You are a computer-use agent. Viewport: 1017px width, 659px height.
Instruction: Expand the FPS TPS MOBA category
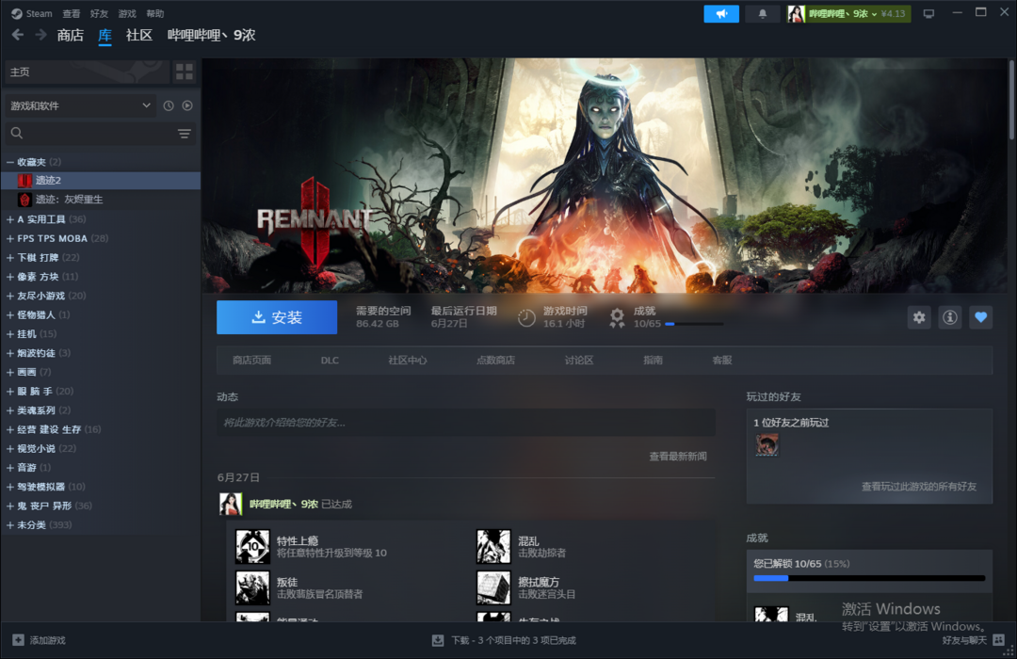[x=9, y=238]
